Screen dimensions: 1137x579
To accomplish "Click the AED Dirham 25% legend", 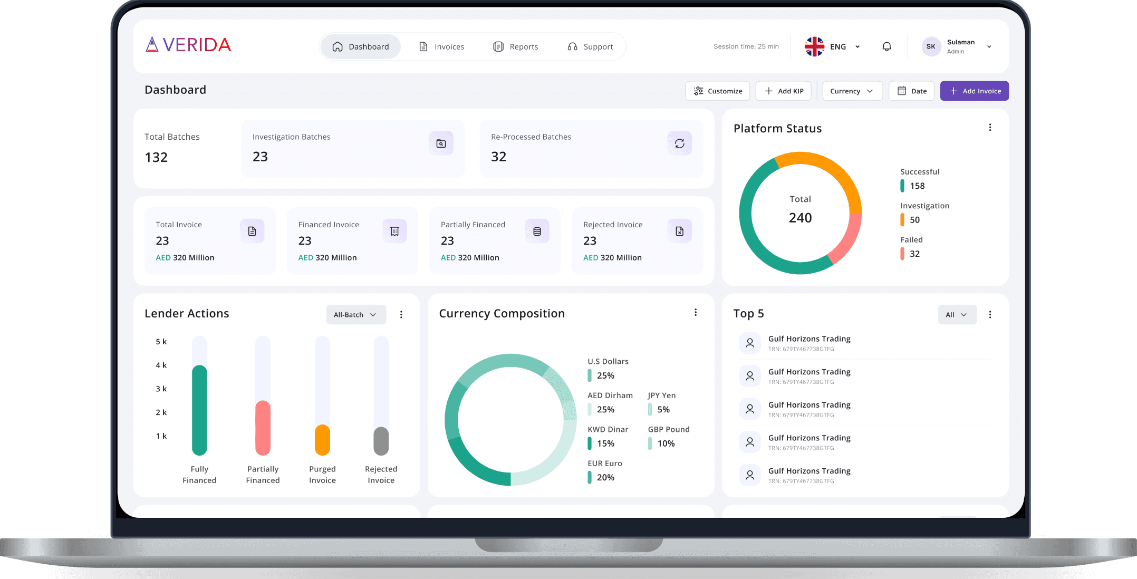I will 610,402.
